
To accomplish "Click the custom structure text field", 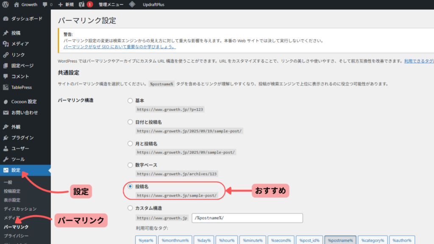I will (247, 218).
